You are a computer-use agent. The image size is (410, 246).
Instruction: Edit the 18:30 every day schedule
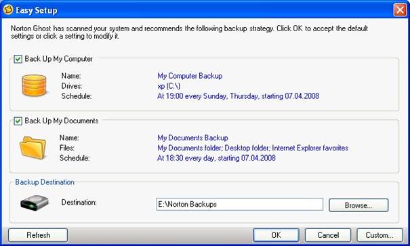216,158
